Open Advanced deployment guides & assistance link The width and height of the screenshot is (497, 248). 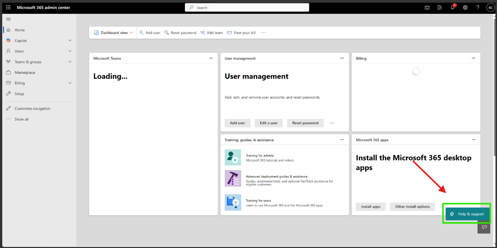pyautogui.click(x=276, y=176)
